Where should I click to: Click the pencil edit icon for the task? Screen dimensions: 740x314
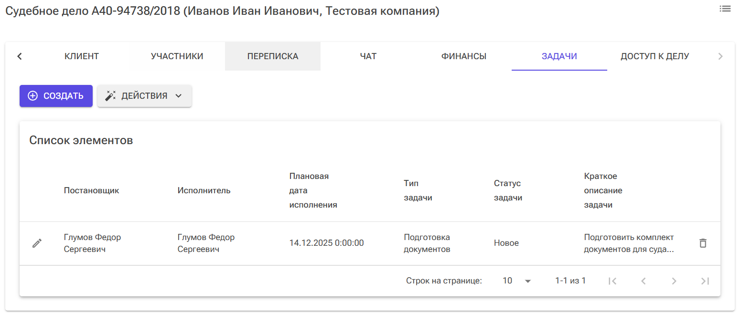[36, 243]
